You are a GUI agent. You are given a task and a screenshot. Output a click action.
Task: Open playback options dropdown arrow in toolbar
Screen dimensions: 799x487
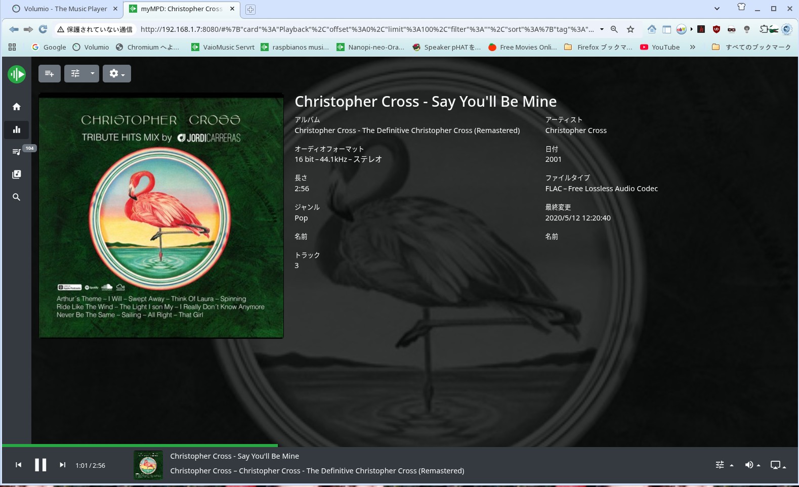(x=92, y=74)
